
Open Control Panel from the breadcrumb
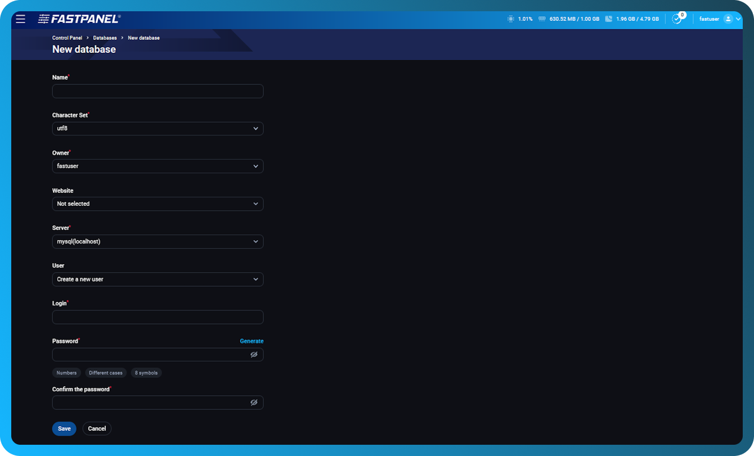[67, 38]
